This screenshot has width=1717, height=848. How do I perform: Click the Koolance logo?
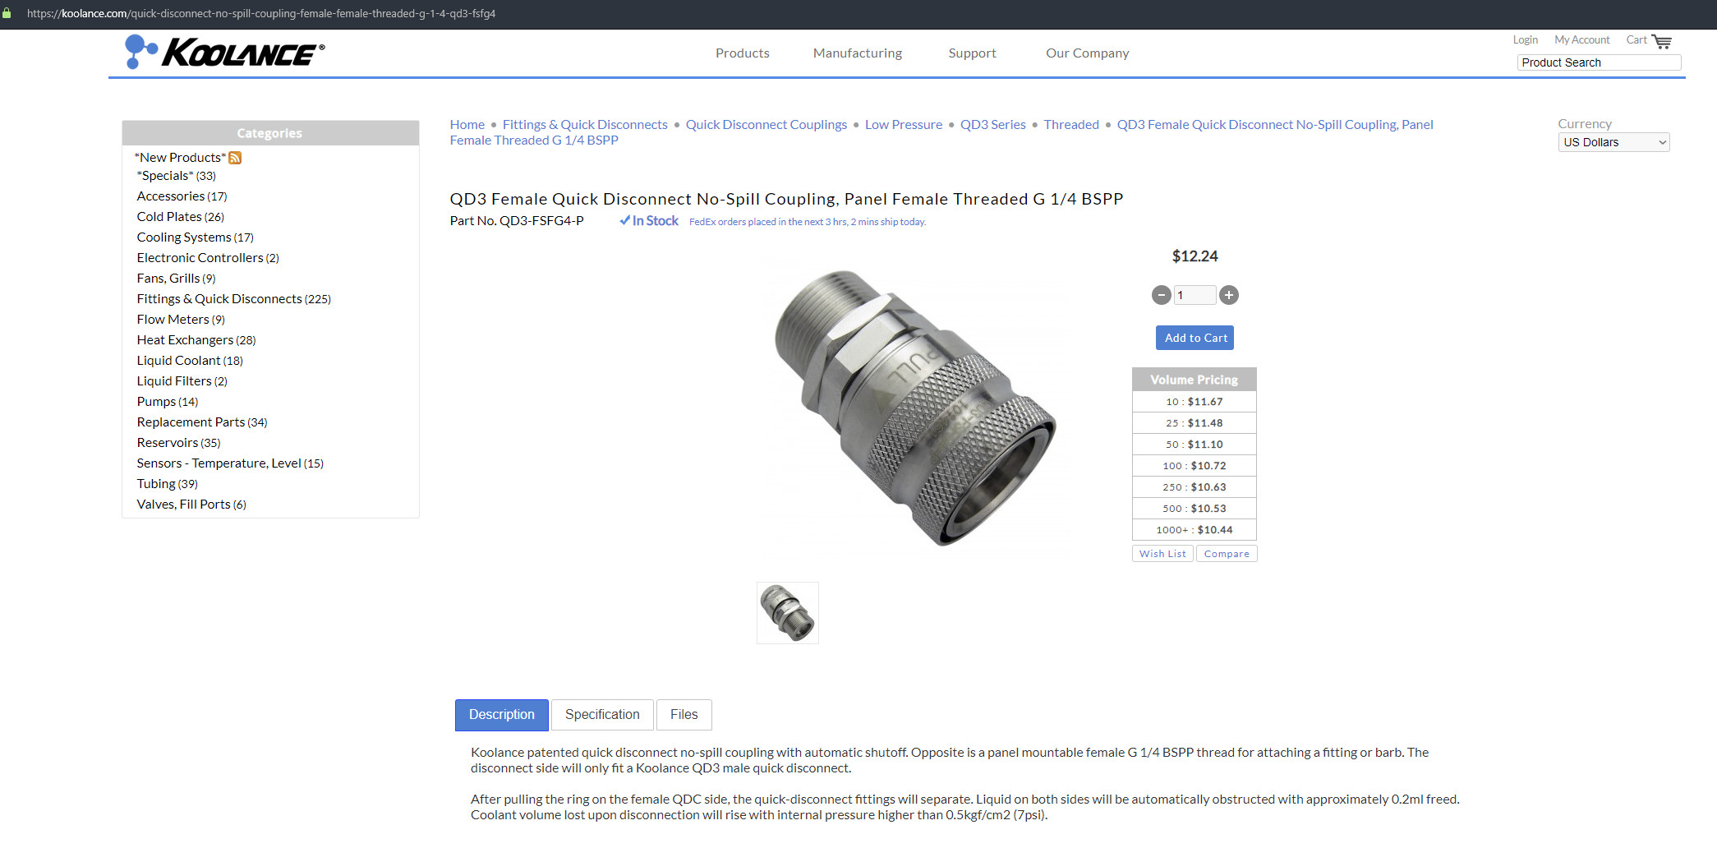pos(224,52)
